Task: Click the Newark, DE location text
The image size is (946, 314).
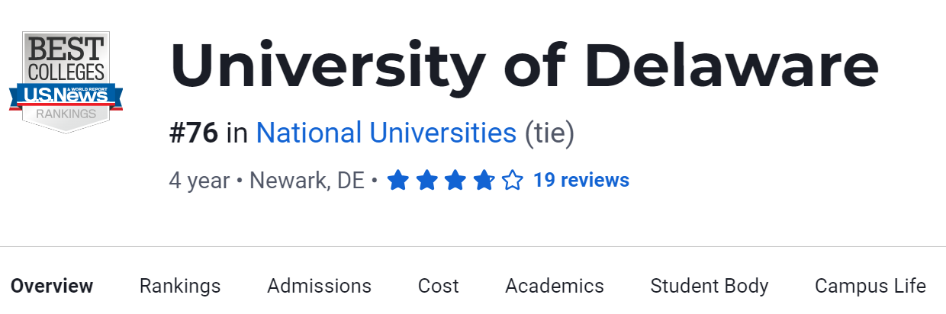Action: point(307,181)
